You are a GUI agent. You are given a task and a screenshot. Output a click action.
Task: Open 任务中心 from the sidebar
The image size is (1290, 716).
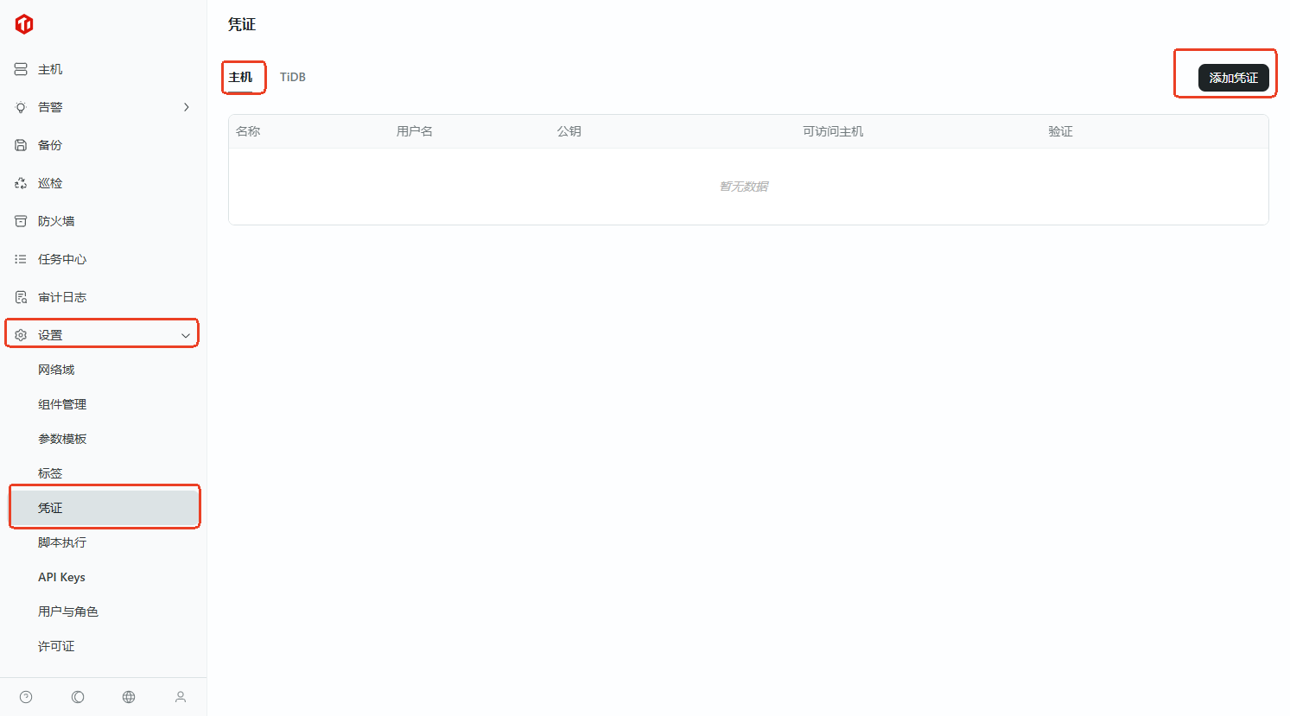pyautogui.click(x=62, y=259)
